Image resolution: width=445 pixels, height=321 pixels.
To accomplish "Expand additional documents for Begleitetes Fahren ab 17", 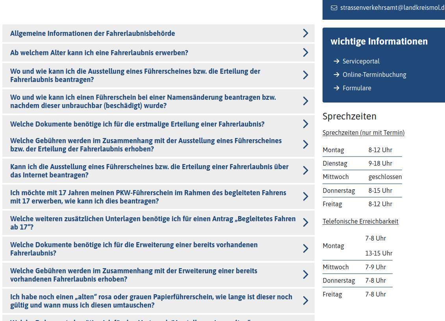I will point(153,223).
